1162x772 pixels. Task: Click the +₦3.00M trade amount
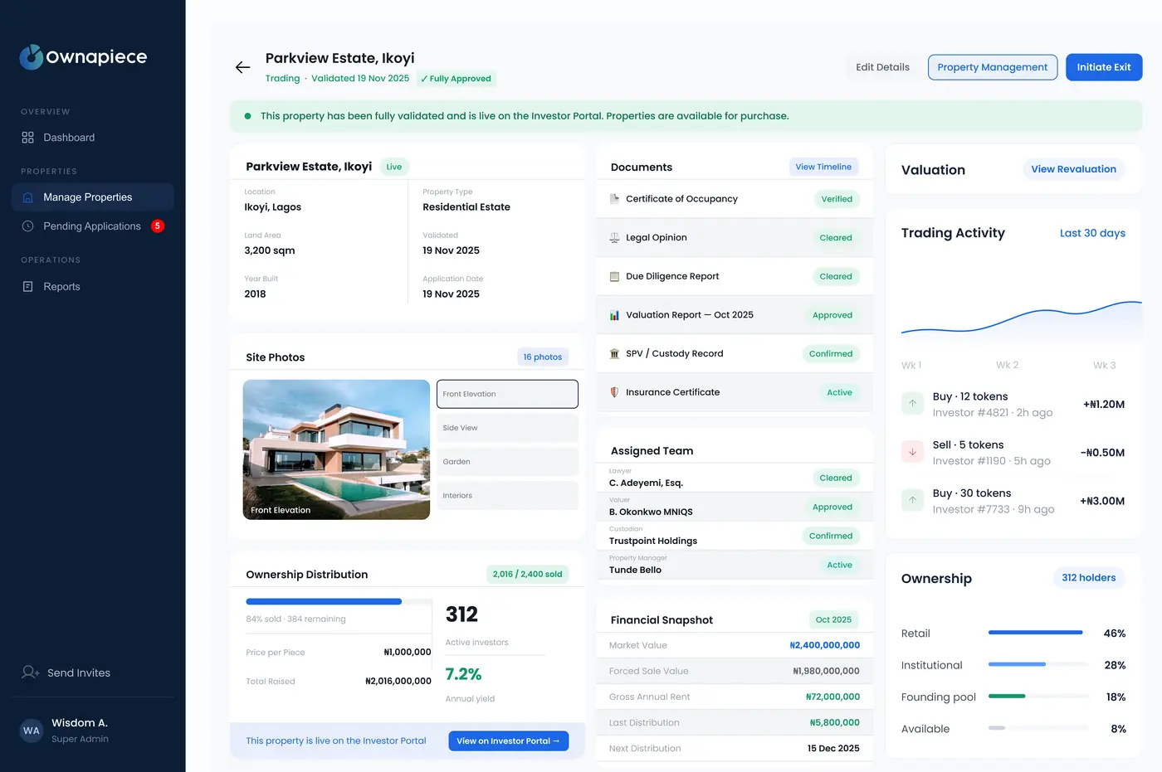click(1102, 501)
